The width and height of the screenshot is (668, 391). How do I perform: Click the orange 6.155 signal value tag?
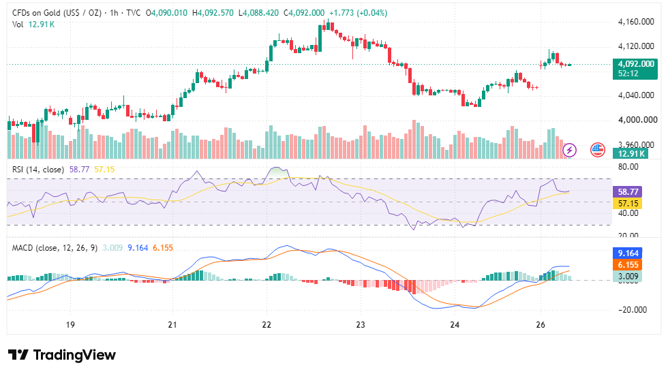click(627, 264)
